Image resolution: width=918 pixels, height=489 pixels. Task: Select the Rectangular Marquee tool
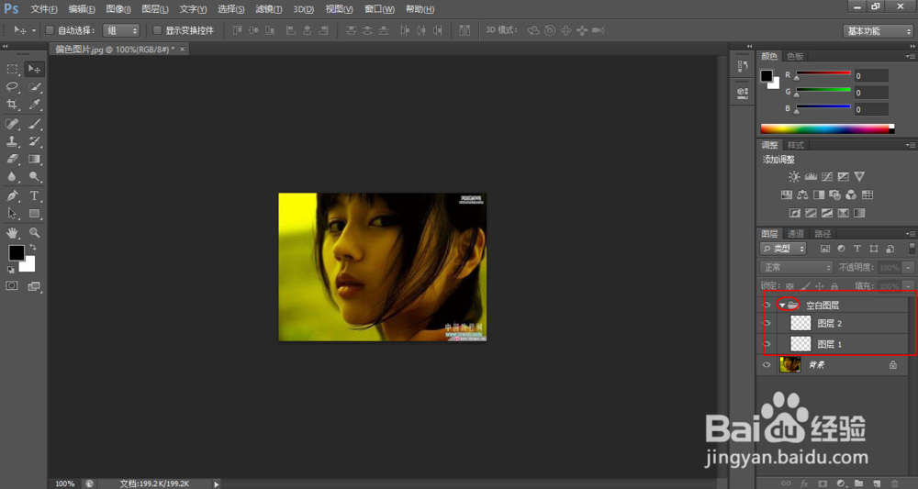(x=12, y=69)
